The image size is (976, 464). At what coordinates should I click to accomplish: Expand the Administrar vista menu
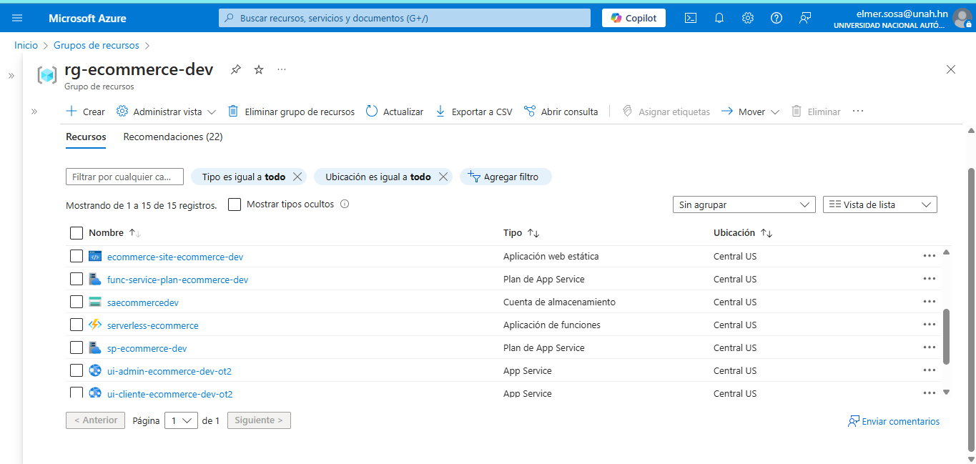[x=165, y=111]
